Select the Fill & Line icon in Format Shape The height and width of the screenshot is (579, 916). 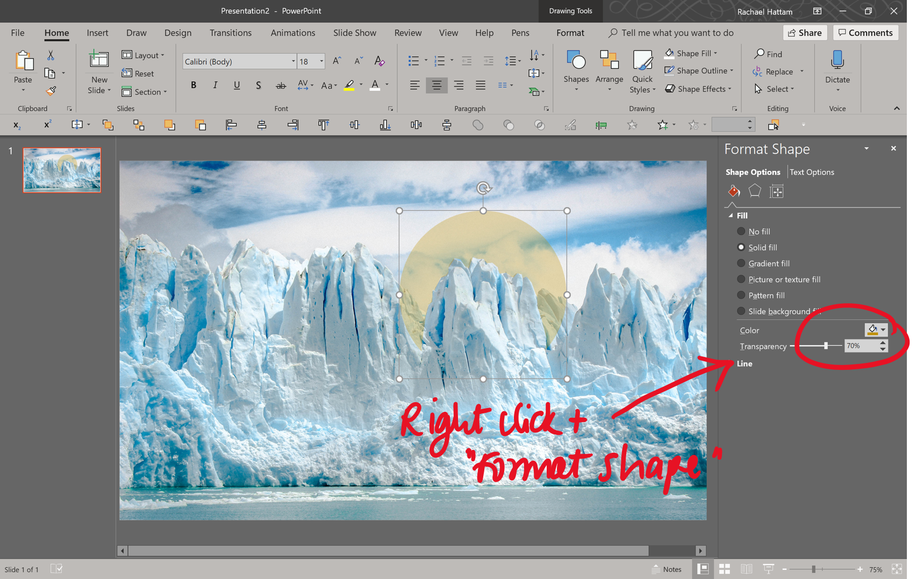(733, 191)
